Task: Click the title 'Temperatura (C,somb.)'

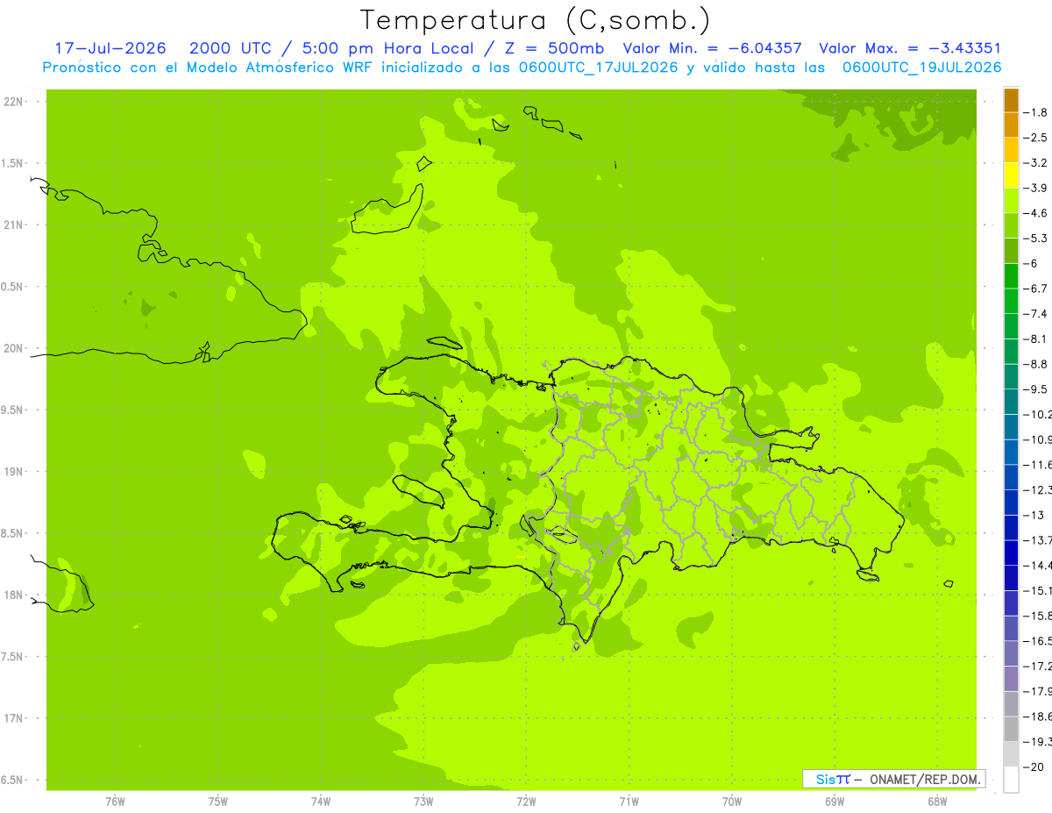Action: coord(535,20)
